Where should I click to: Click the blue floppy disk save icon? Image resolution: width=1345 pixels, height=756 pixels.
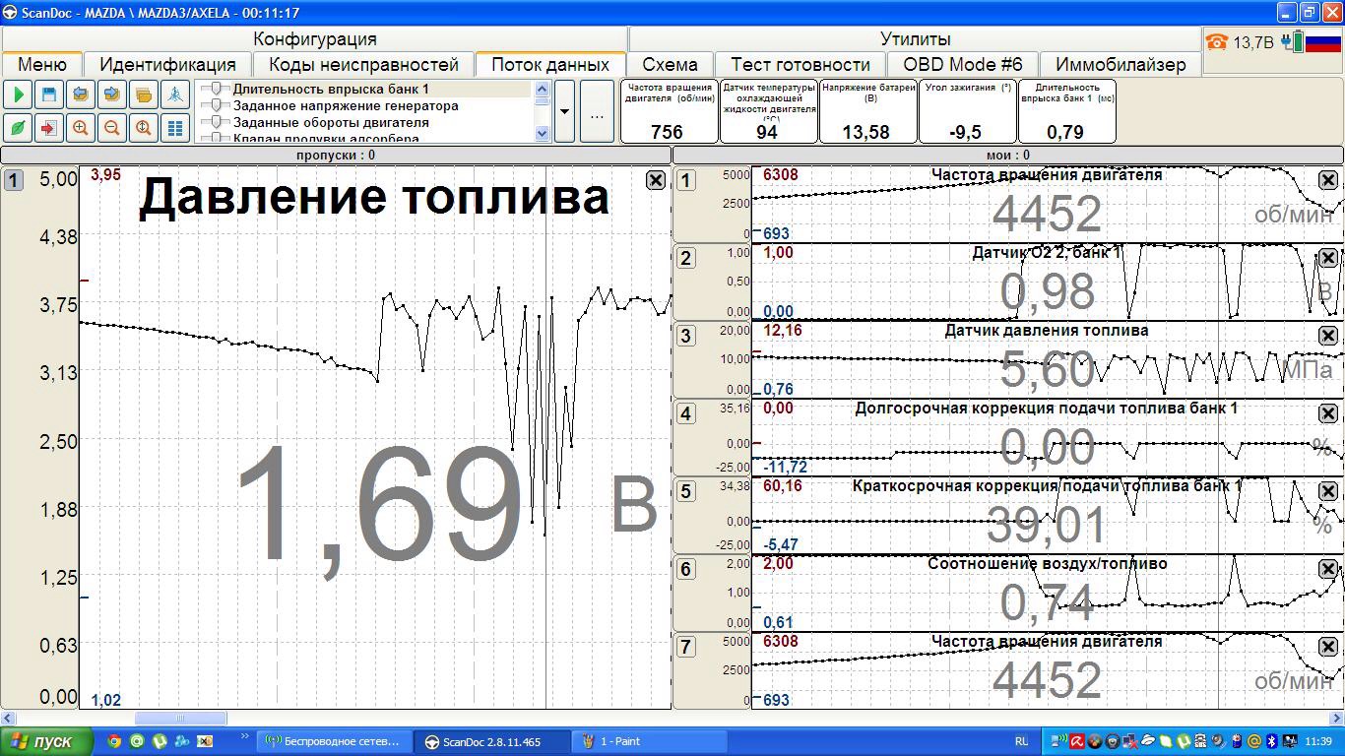click(49, 95)
